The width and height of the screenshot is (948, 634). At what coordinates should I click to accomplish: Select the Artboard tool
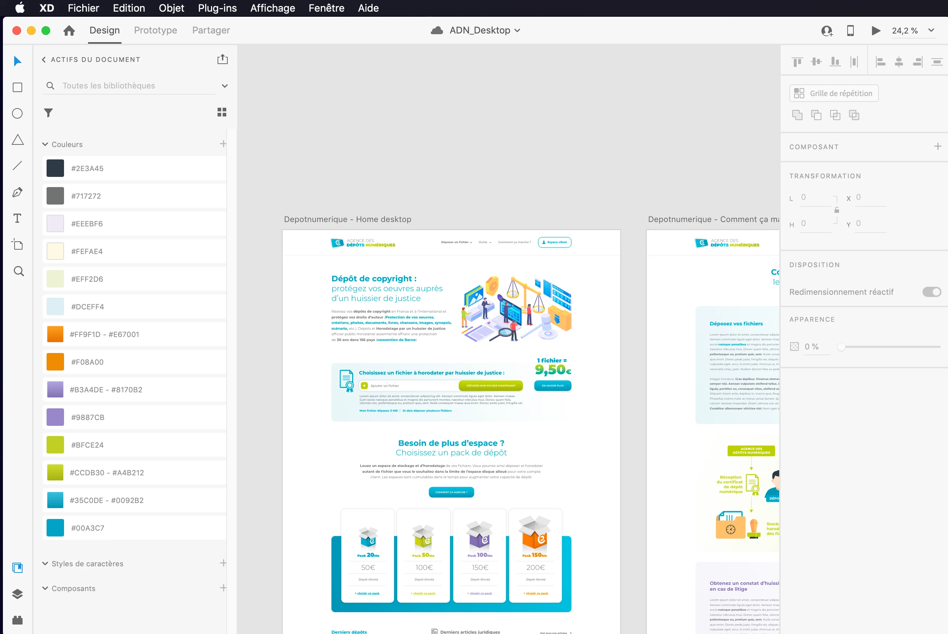pos(17,244)
